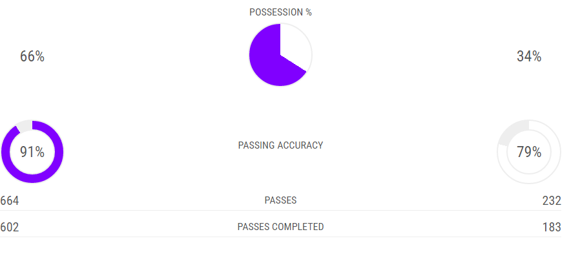Click the 664 passes value
The width and height of the screenshot is (580, 254).
(x=10, y=201)
